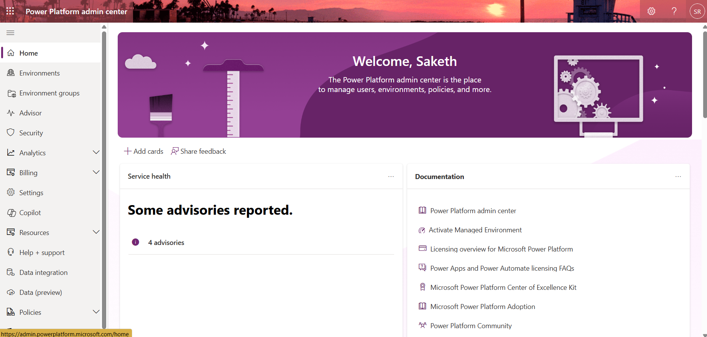Viewport: 707px width, 337px height.
Task: Expand the Analytics section chevron
Action: click(96, 152)
